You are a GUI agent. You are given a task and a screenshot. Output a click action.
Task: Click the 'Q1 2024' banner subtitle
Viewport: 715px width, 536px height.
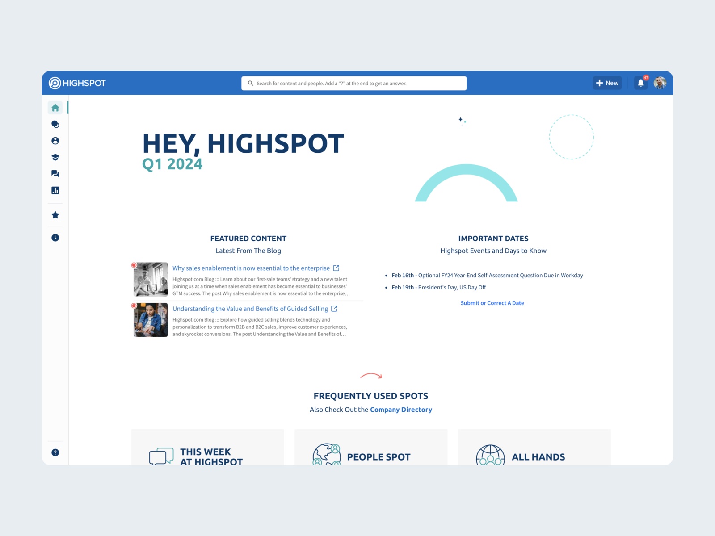pos(172,164)
